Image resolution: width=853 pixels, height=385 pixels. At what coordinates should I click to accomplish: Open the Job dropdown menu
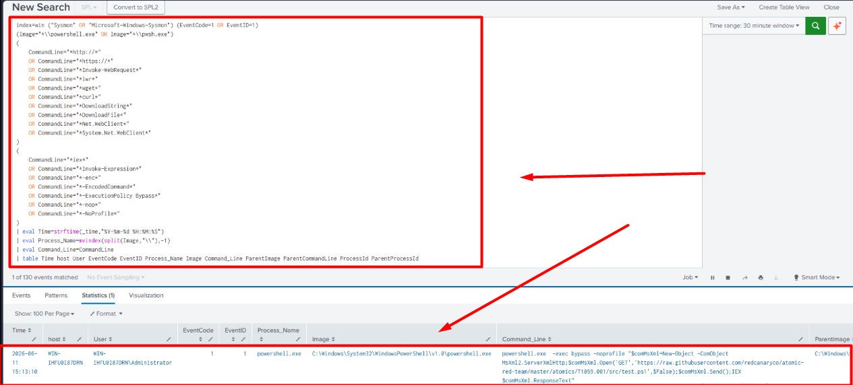tap(690, 277)
